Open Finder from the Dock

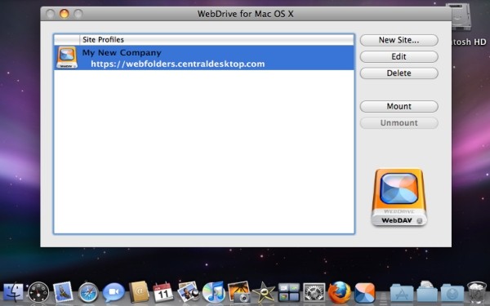tap(13, 292)
